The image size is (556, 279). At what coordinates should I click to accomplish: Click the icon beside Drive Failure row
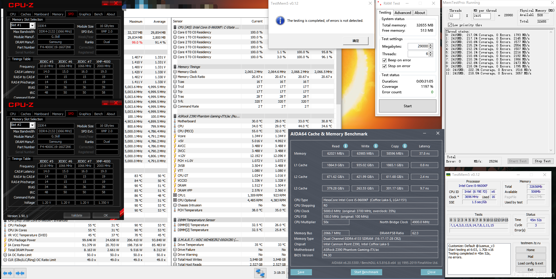[x=175, y=250]
